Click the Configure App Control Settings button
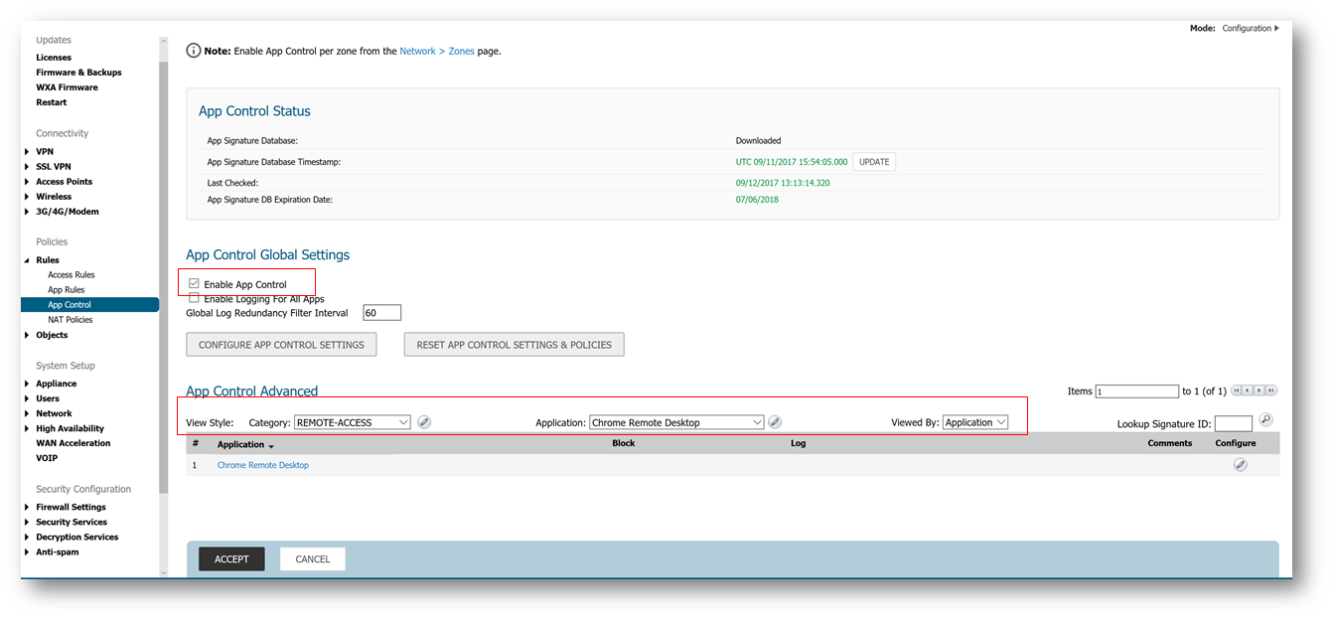This screenshot has width=1334, height=621. pos(281,345)
